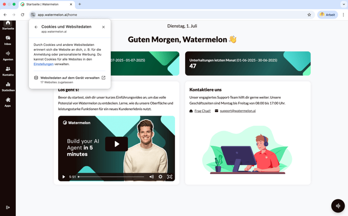The width and height of the screenshot is (348, 216).
Task: Enter fullscreen video mode
Action: coord(169,177)
